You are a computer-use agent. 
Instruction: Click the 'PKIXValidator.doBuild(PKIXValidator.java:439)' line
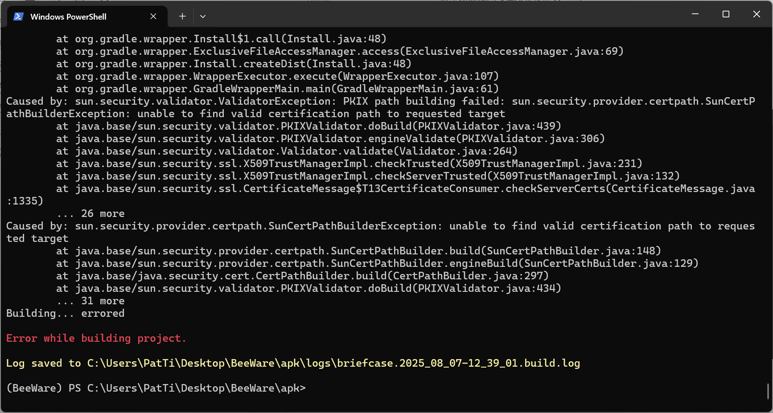click(x=308, y=126)
